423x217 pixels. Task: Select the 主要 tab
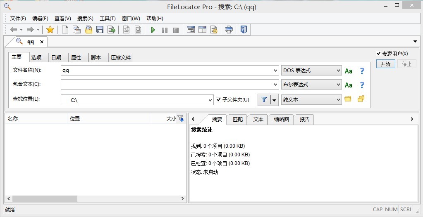pos(19,57)
